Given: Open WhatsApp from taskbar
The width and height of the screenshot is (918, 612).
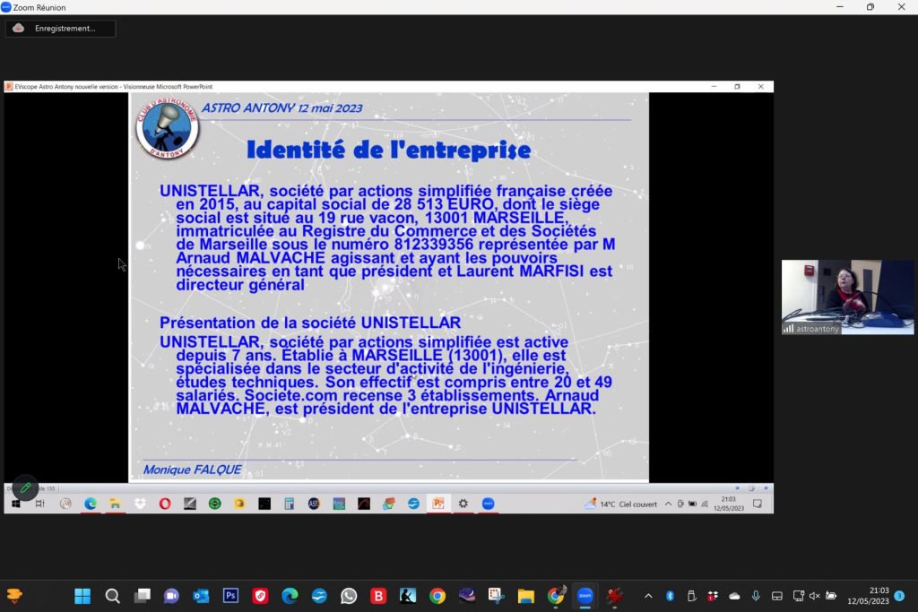Looking at the screenshot, I should click(349, 596).
